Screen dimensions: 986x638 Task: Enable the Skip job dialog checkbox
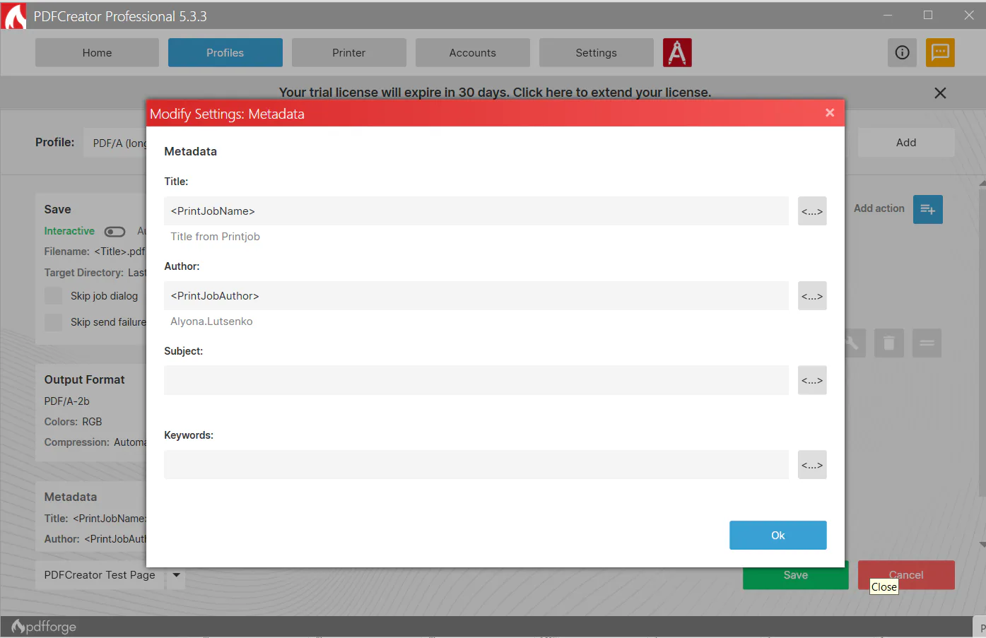click(53, 295)
